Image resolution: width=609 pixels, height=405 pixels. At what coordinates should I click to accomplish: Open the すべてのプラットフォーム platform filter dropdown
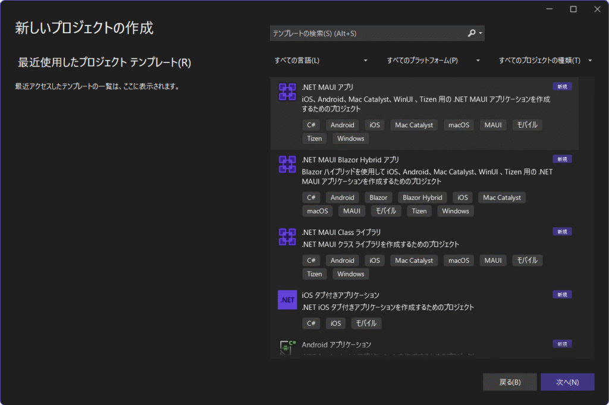coord(433,61)
